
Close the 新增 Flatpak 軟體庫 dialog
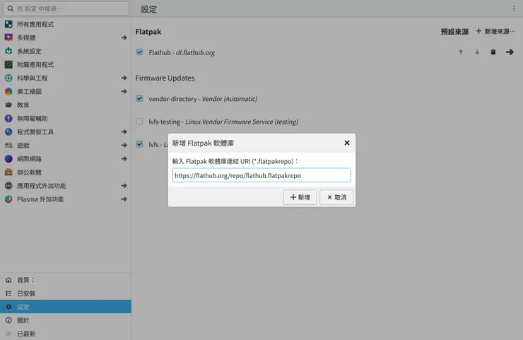click(347, 143)
